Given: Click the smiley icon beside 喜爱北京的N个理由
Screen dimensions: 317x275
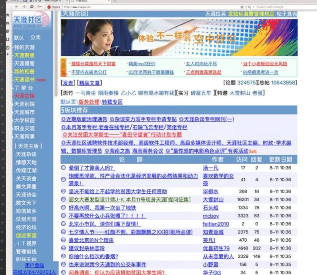Looking at the screenshot, I should coord(63,240).
